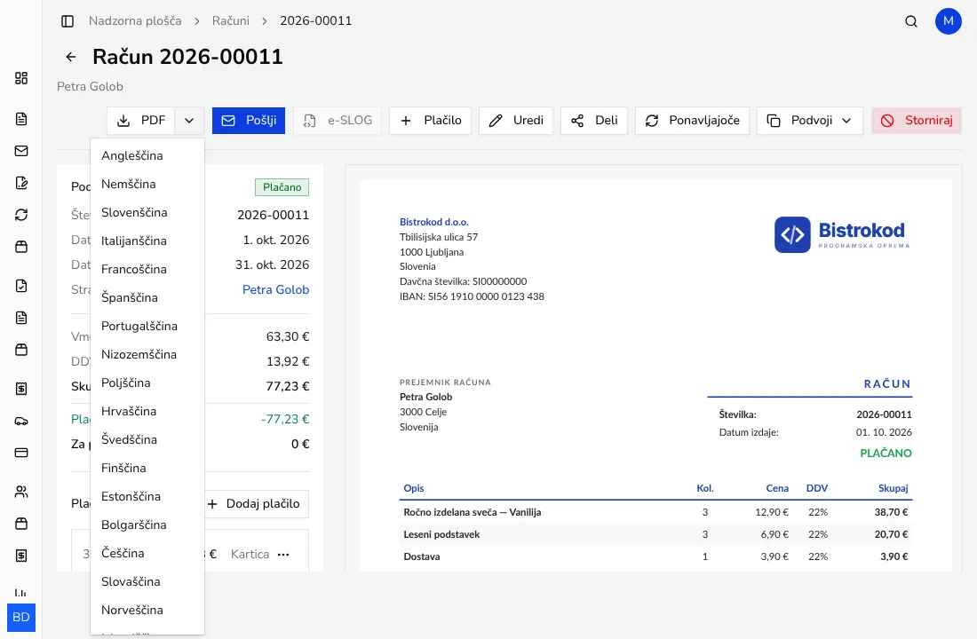The width and height of the screenshot is (977, 639).
Task: Expand the Podvoji dropdown
Action: click(809, 121)
